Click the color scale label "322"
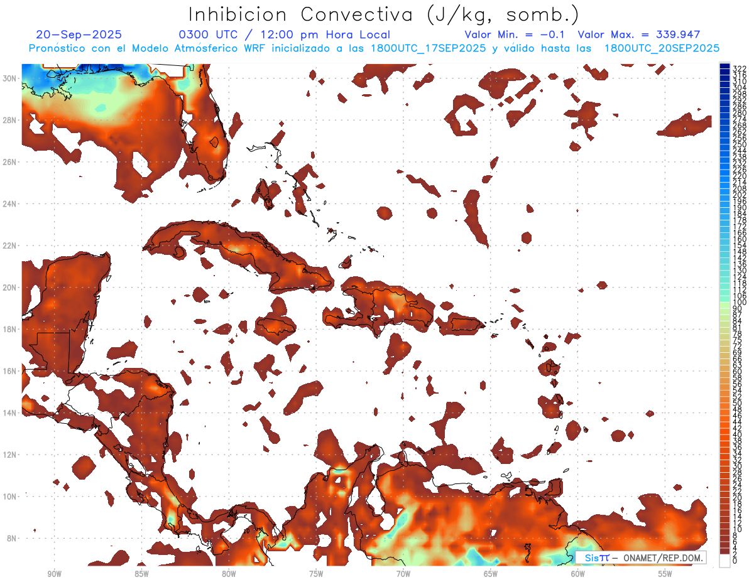The width and height of the screenshot is (754, 582). 739,68
